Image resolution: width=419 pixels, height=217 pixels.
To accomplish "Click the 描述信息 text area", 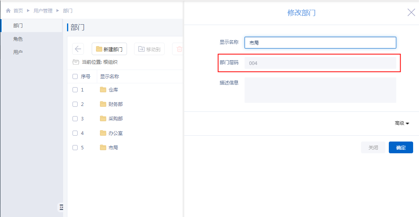I will pyautogui.click(x=320, y=90).
